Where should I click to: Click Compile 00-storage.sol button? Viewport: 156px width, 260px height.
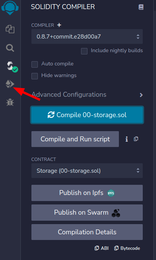click(x=87, y=115)
